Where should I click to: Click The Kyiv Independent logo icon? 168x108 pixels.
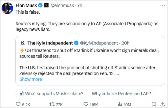click(x=23, y=43)
